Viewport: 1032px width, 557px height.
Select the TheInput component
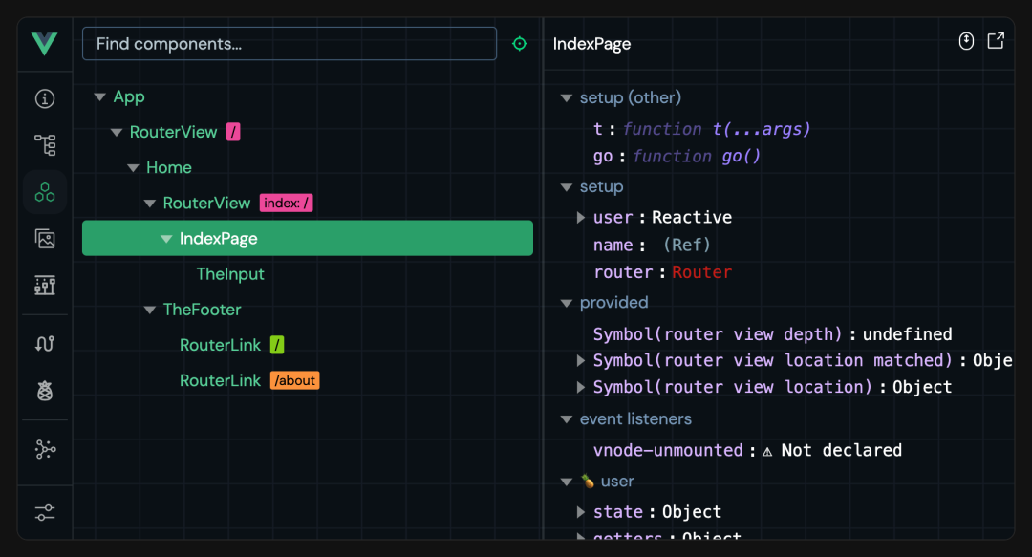point(230,274)
